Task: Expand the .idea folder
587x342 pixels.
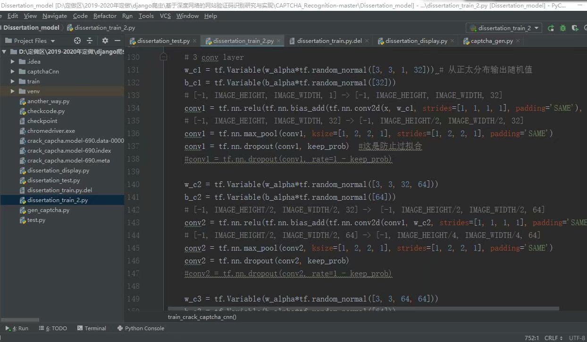Action: point(13,62)
